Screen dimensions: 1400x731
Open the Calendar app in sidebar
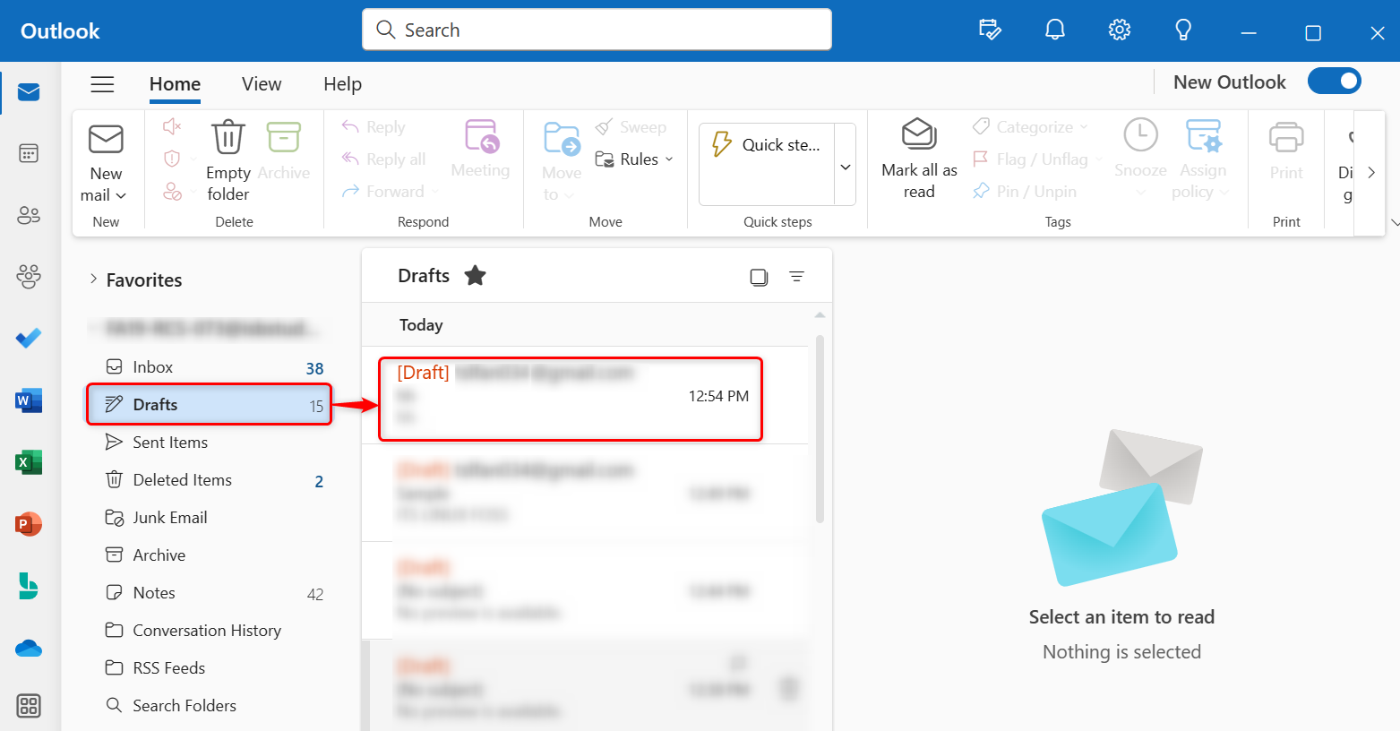29,153
